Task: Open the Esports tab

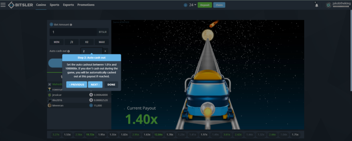Action: pyautogui.click(x=68, y=5)
